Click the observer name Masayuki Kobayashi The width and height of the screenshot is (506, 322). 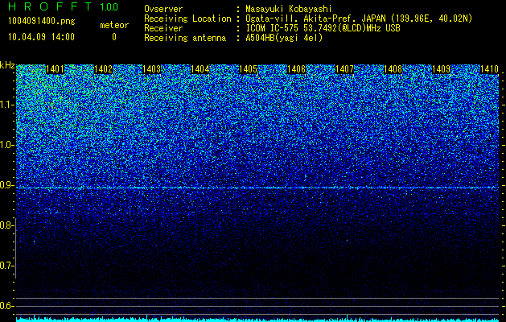click(289, 10)
